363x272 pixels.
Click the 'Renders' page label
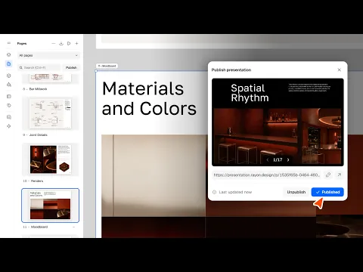pos(37,181)
